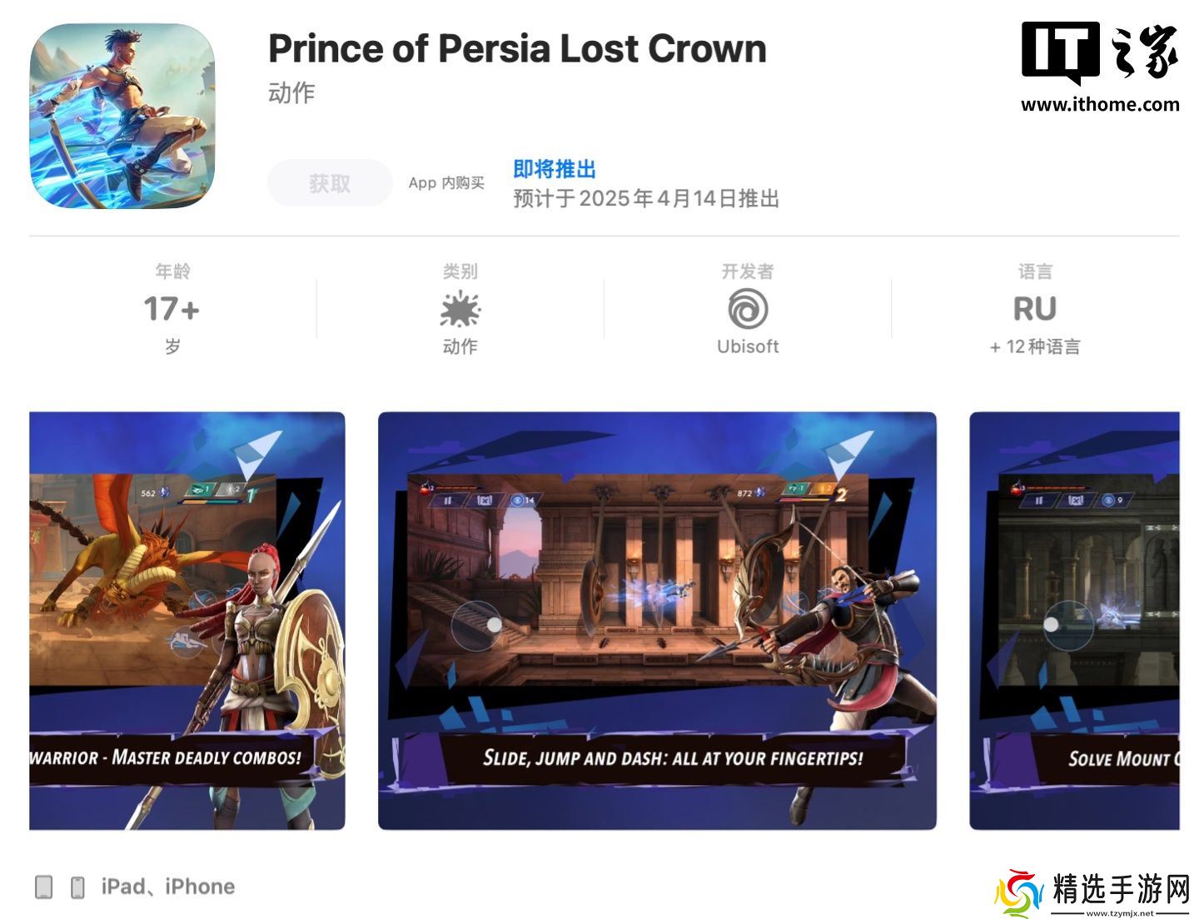
Task: Open the Slide, Jump and Dash screenshot
Action: (x=657, y=621)
